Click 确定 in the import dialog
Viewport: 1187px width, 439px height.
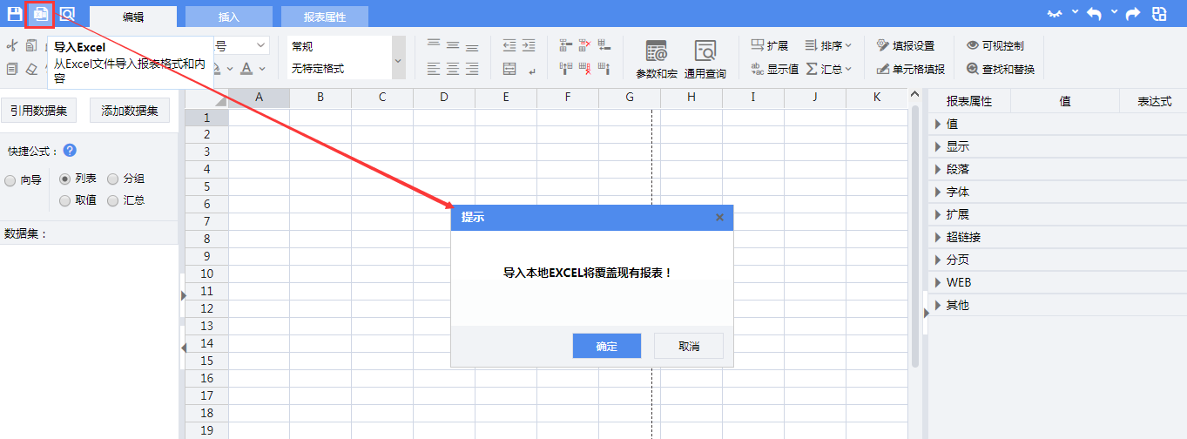(x=606, y=346)
